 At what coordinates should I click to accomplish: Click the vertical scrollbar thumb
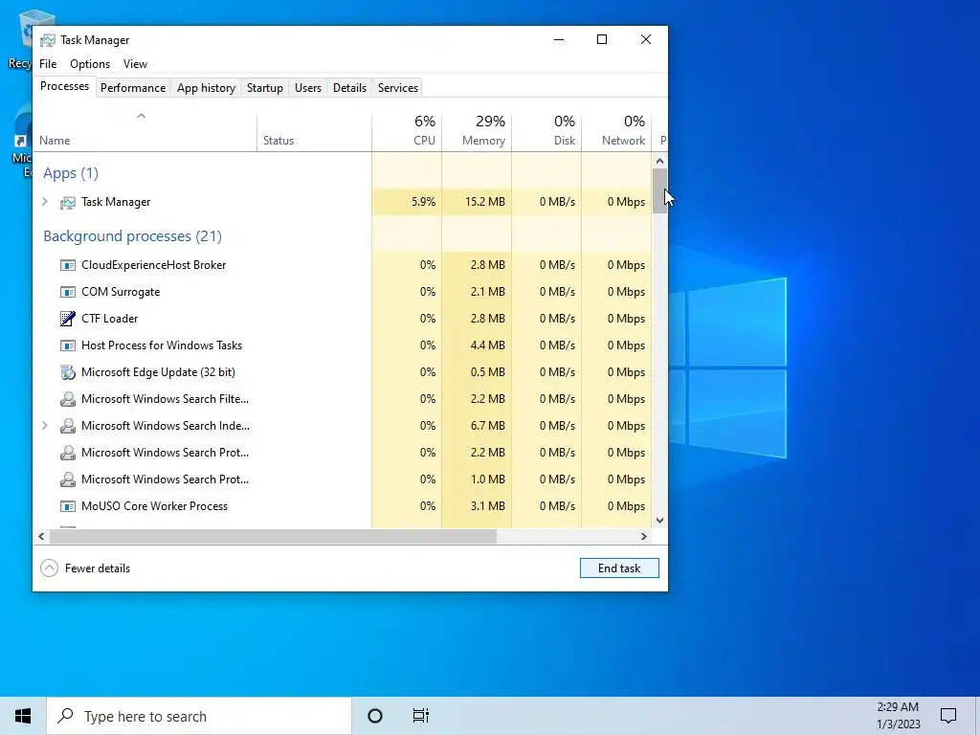click(x=660, y=191)
